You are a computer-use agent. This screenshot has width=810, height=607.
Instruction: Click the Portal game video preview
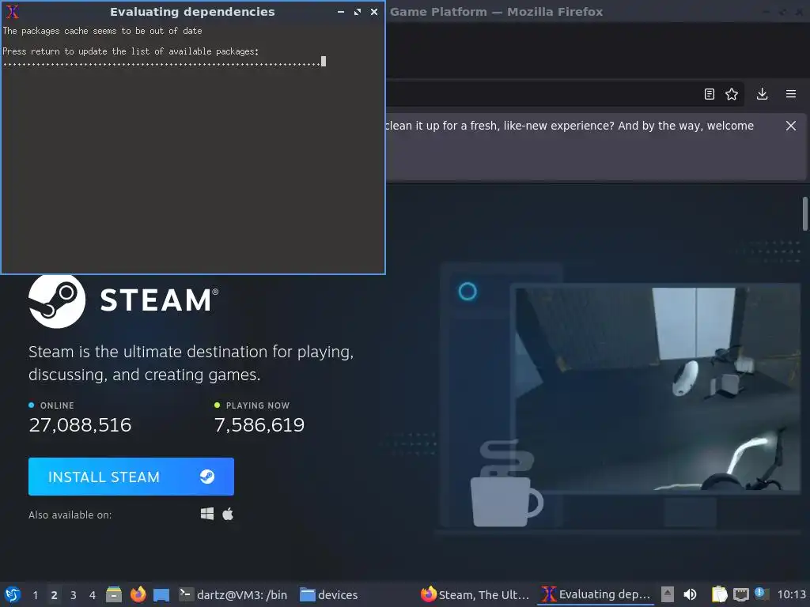[657, 389]
